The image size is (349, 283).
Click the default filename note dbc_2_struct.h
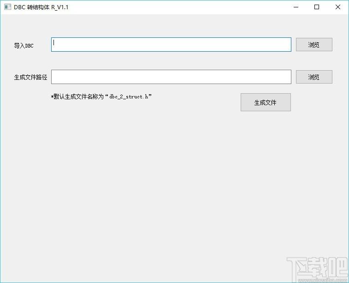(x=101, y=96)
